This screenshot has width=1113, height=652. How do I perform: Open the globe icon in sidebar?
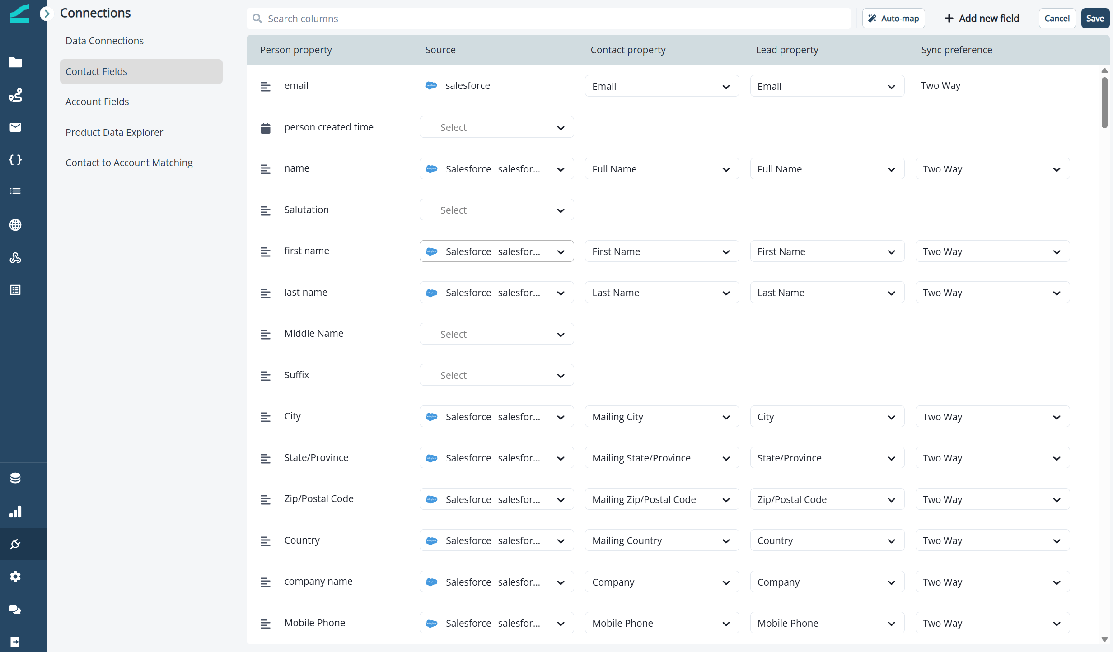[x=15, y=225]
